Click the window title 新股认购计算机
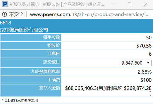153x107 pixels. pyautogui.click(x=24, y=4)
